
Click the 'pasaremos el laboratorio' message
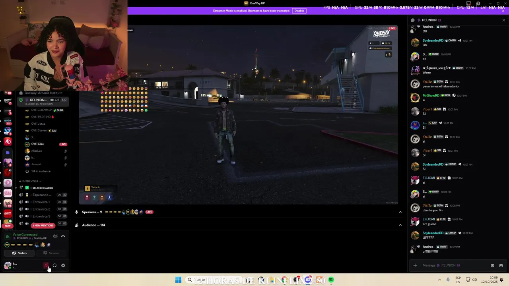click(441, 86)
